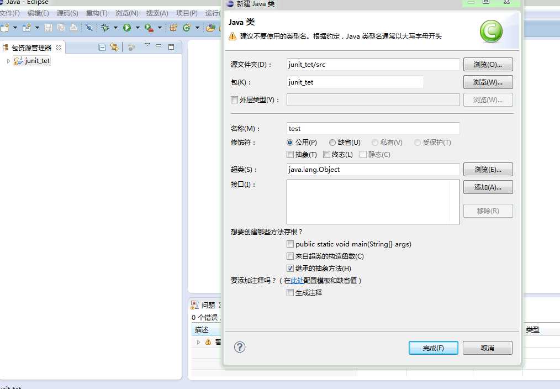Click 浏览(E) button for superclass

tap(488, 170)
